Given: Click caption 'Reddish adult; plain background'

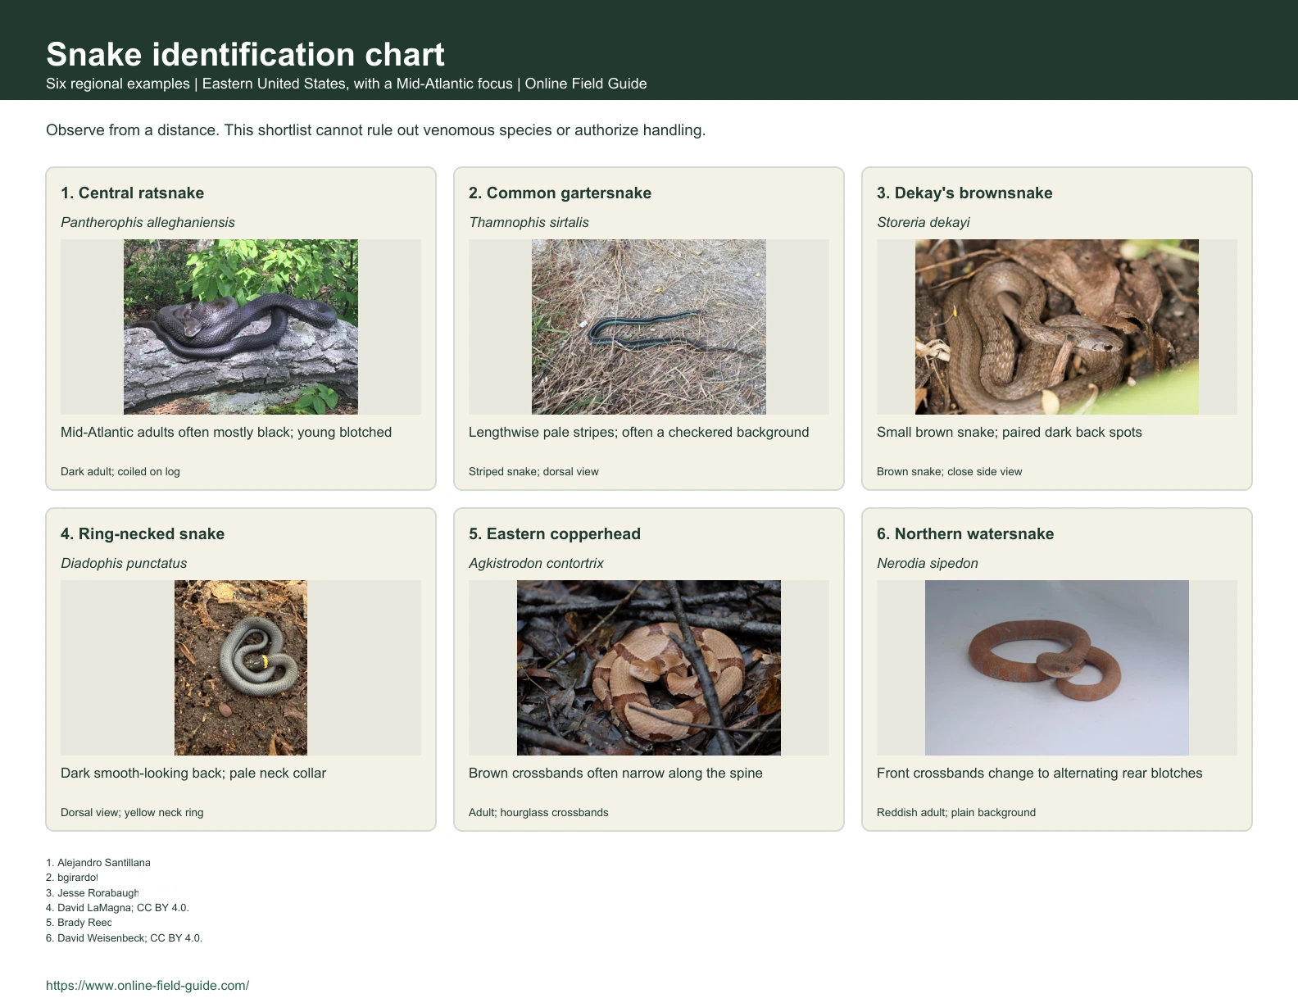Looking at the screenshot, I should point(956,812).
